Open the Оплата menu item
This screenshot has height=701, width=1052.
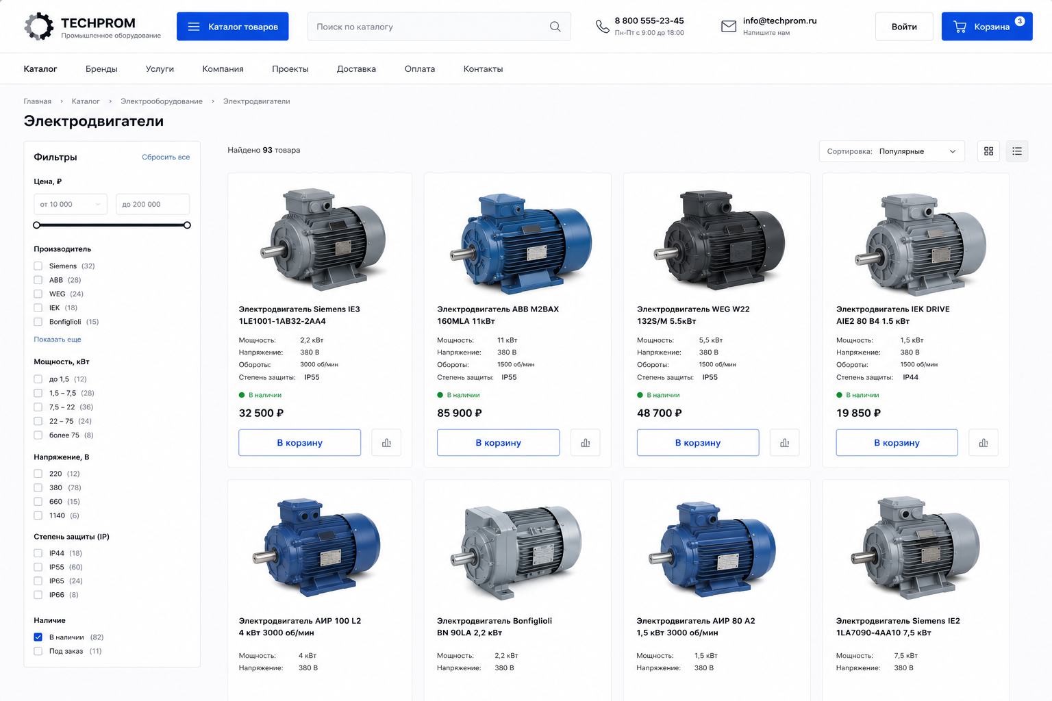(420, 69)
